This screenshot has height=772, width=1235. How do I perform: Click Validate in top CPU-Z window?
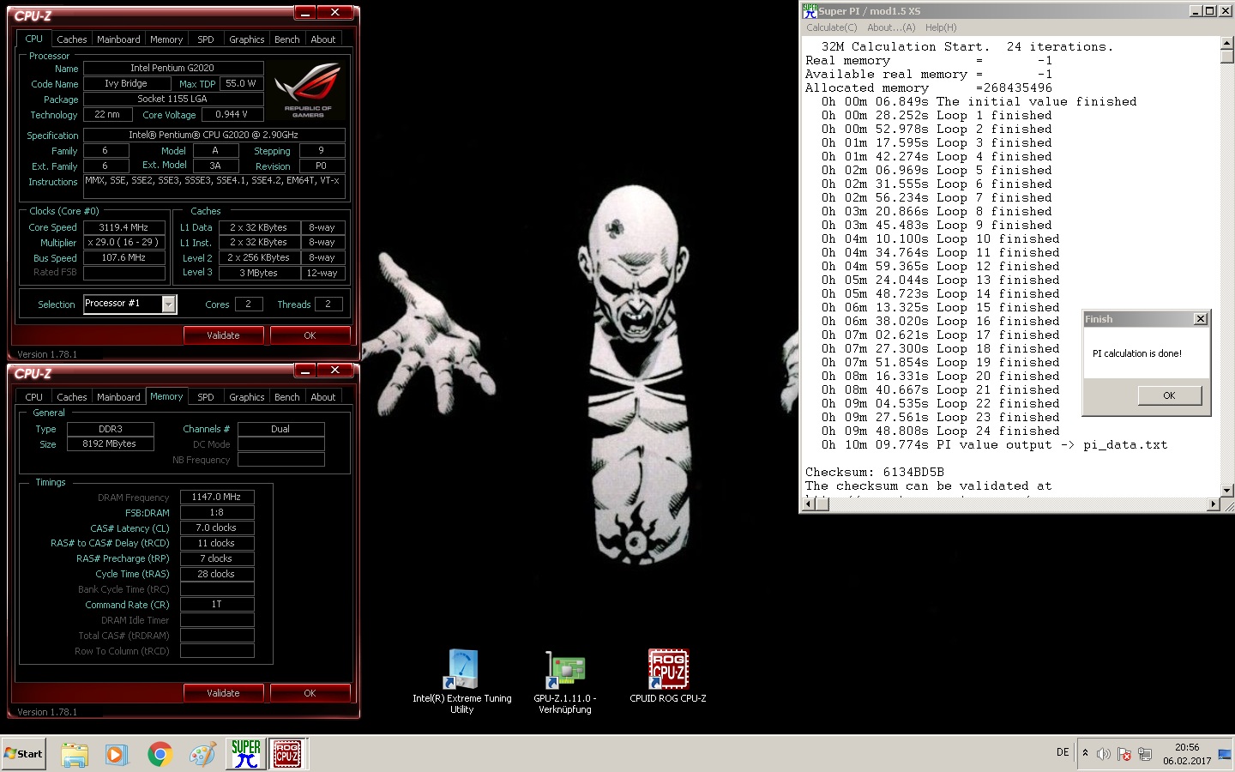click(x=223, y=335)
